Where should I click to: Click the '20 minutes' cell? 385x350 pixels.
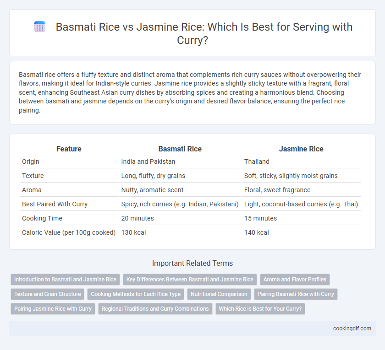[180, 218]
